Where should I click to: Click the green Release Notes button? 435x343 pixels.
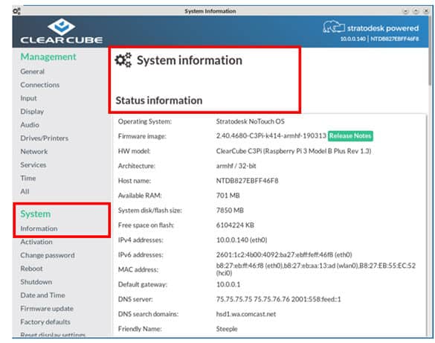350,136
